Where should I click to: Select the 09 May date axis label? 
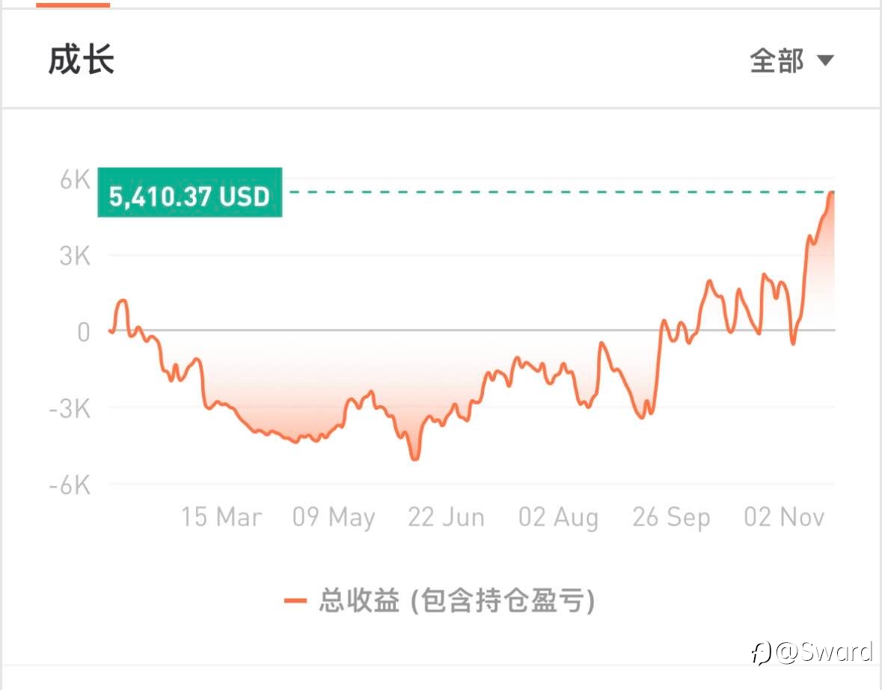click(334, 517)
